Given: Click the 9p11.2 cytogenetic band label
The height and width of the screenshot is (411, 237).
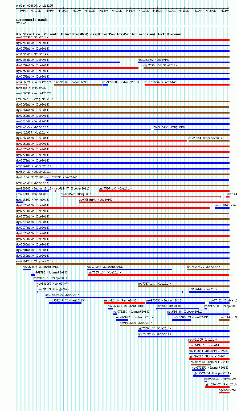Looking at the screenshot, I should (21, 23).
